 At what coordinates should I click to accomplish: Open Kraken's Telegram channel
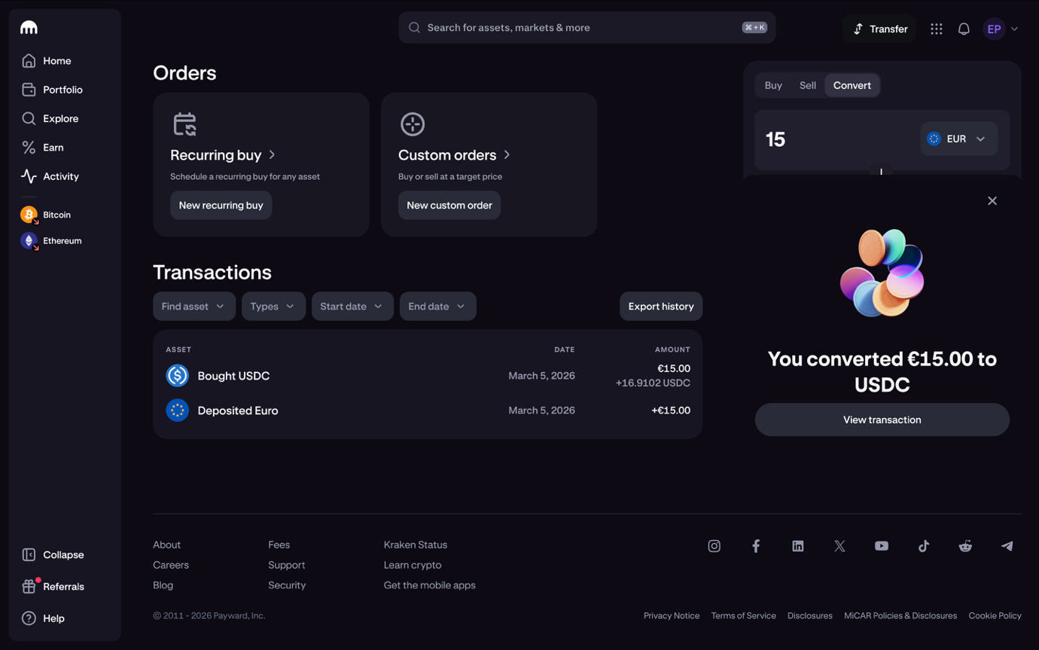[x=1007, y=546]
